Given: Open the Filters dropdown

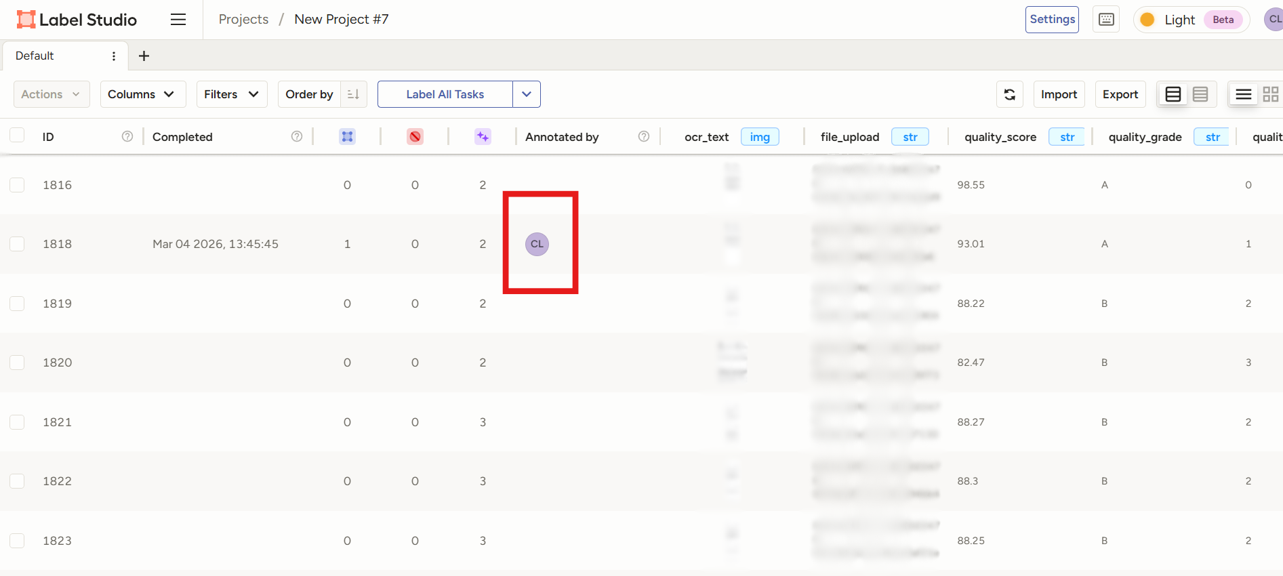Looking at the screenshot, I should [231, 94].
